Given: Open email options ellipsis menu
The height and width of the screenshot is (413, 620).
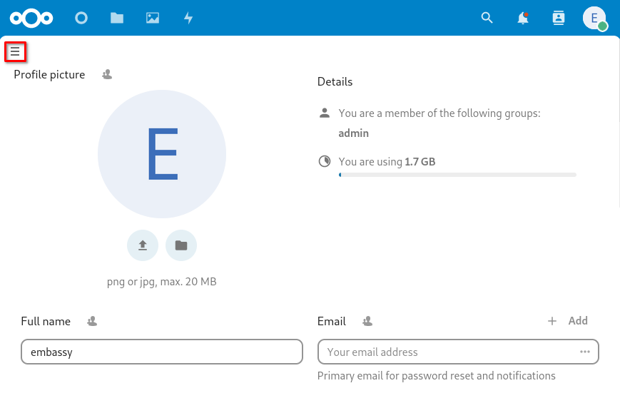Looking at the screenshot, I should [584, 351].
